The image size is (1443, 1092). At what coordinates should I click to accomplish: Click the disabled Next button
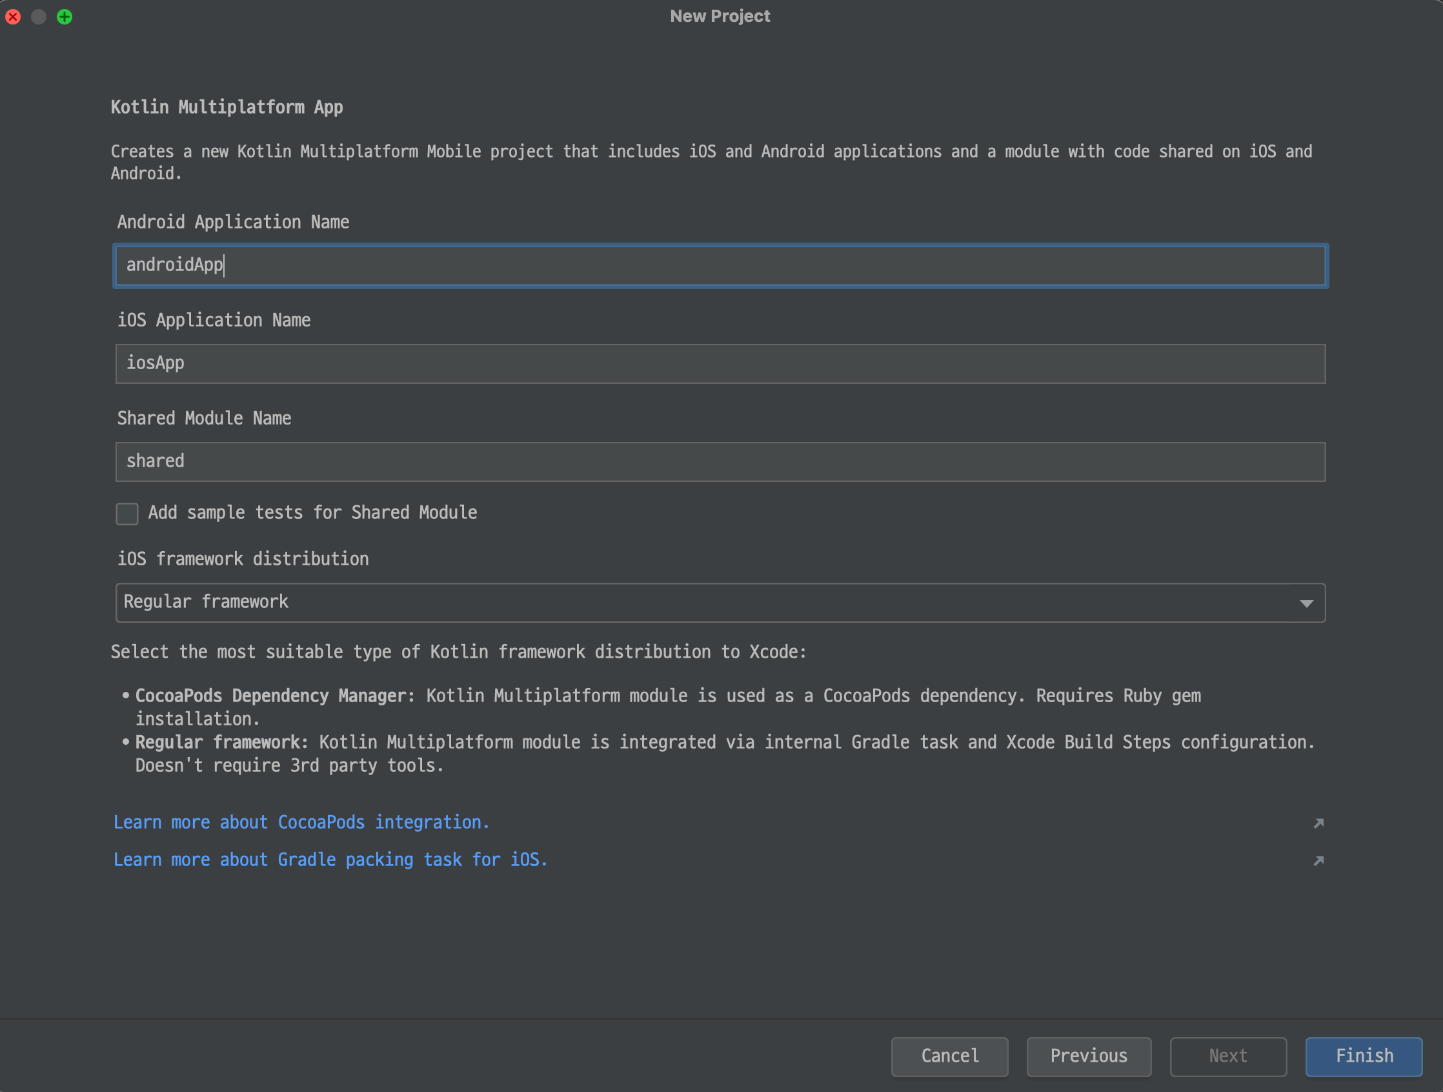(x=1227, y=1056)
